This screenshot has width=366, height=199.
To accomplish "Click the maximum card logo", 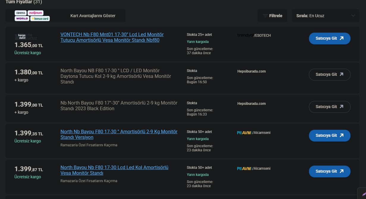I will 35,13.
